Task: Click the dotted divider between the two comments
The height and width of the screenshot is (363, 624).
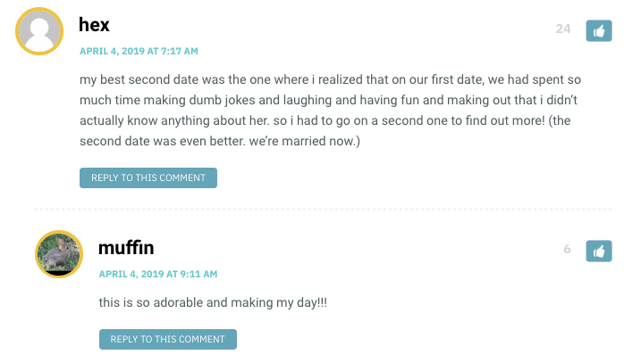Action: pos(323,209)
